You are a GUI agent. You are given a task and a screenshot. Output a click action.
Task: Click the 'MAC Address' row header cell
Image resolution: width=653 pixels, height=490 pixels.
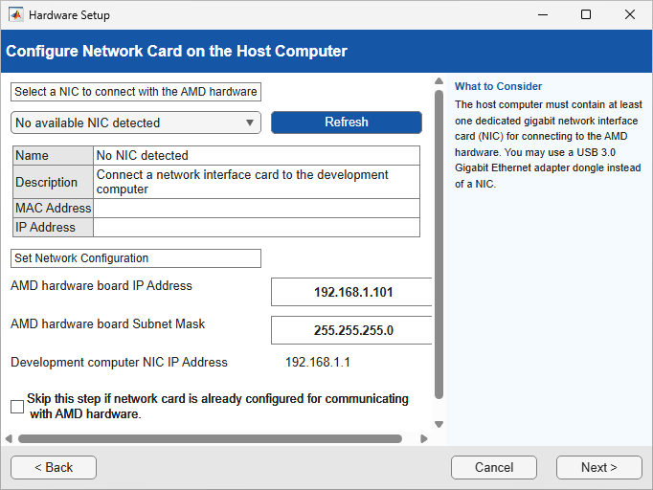point(54,208)
